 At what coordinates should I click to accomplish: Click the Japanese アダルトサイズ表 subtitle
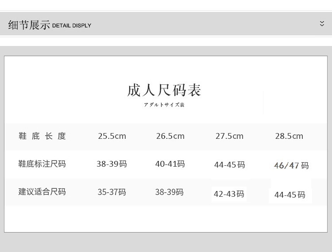pos(164,105)
